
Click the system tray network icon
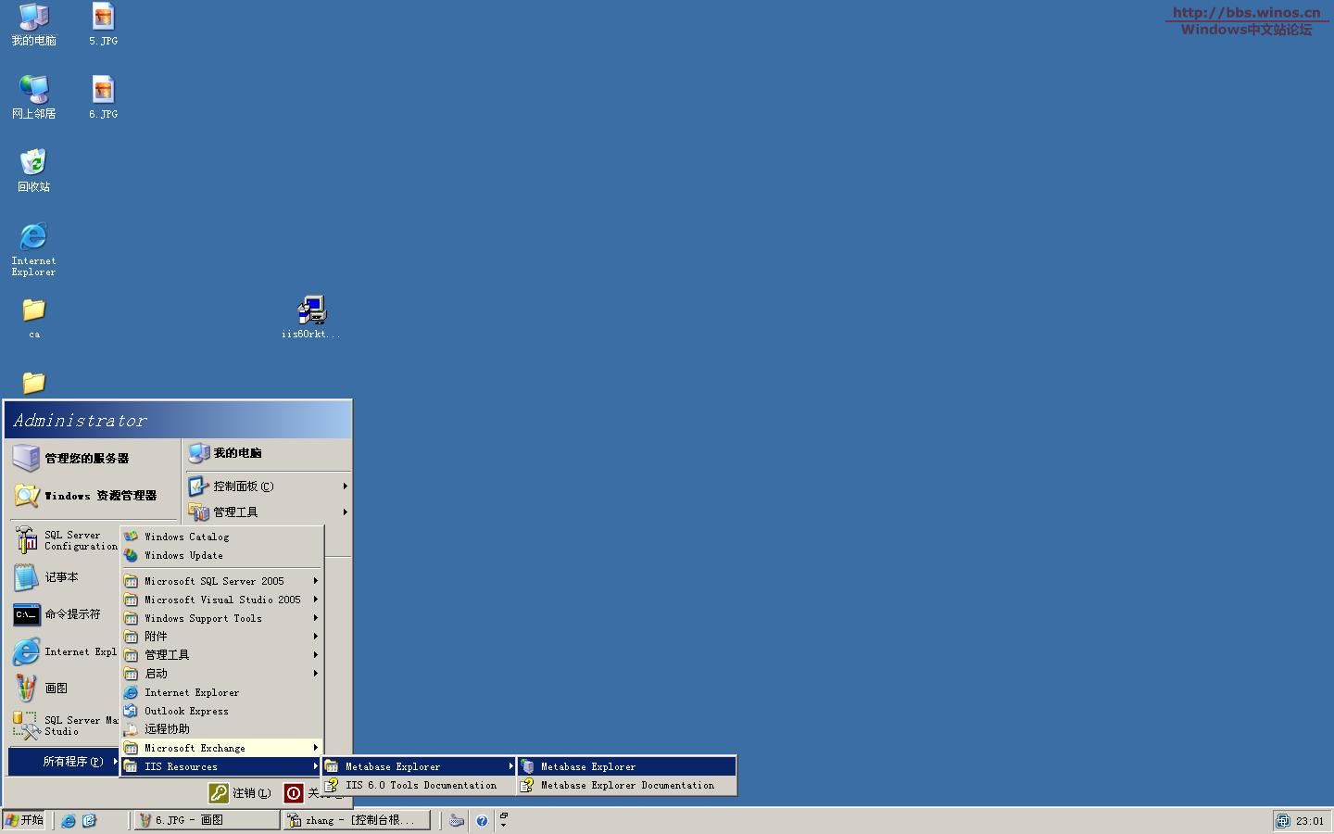point(1283,820)
